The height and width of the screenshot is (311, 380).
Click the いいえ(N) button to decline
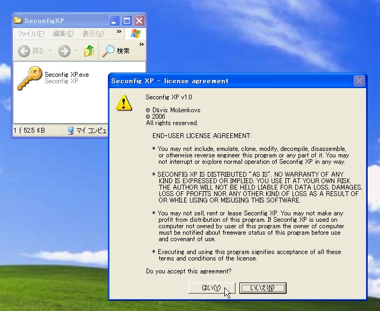(x=262, y=288)
